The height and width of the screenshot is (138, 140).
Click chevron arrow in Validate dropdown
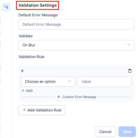pos(129,45)
